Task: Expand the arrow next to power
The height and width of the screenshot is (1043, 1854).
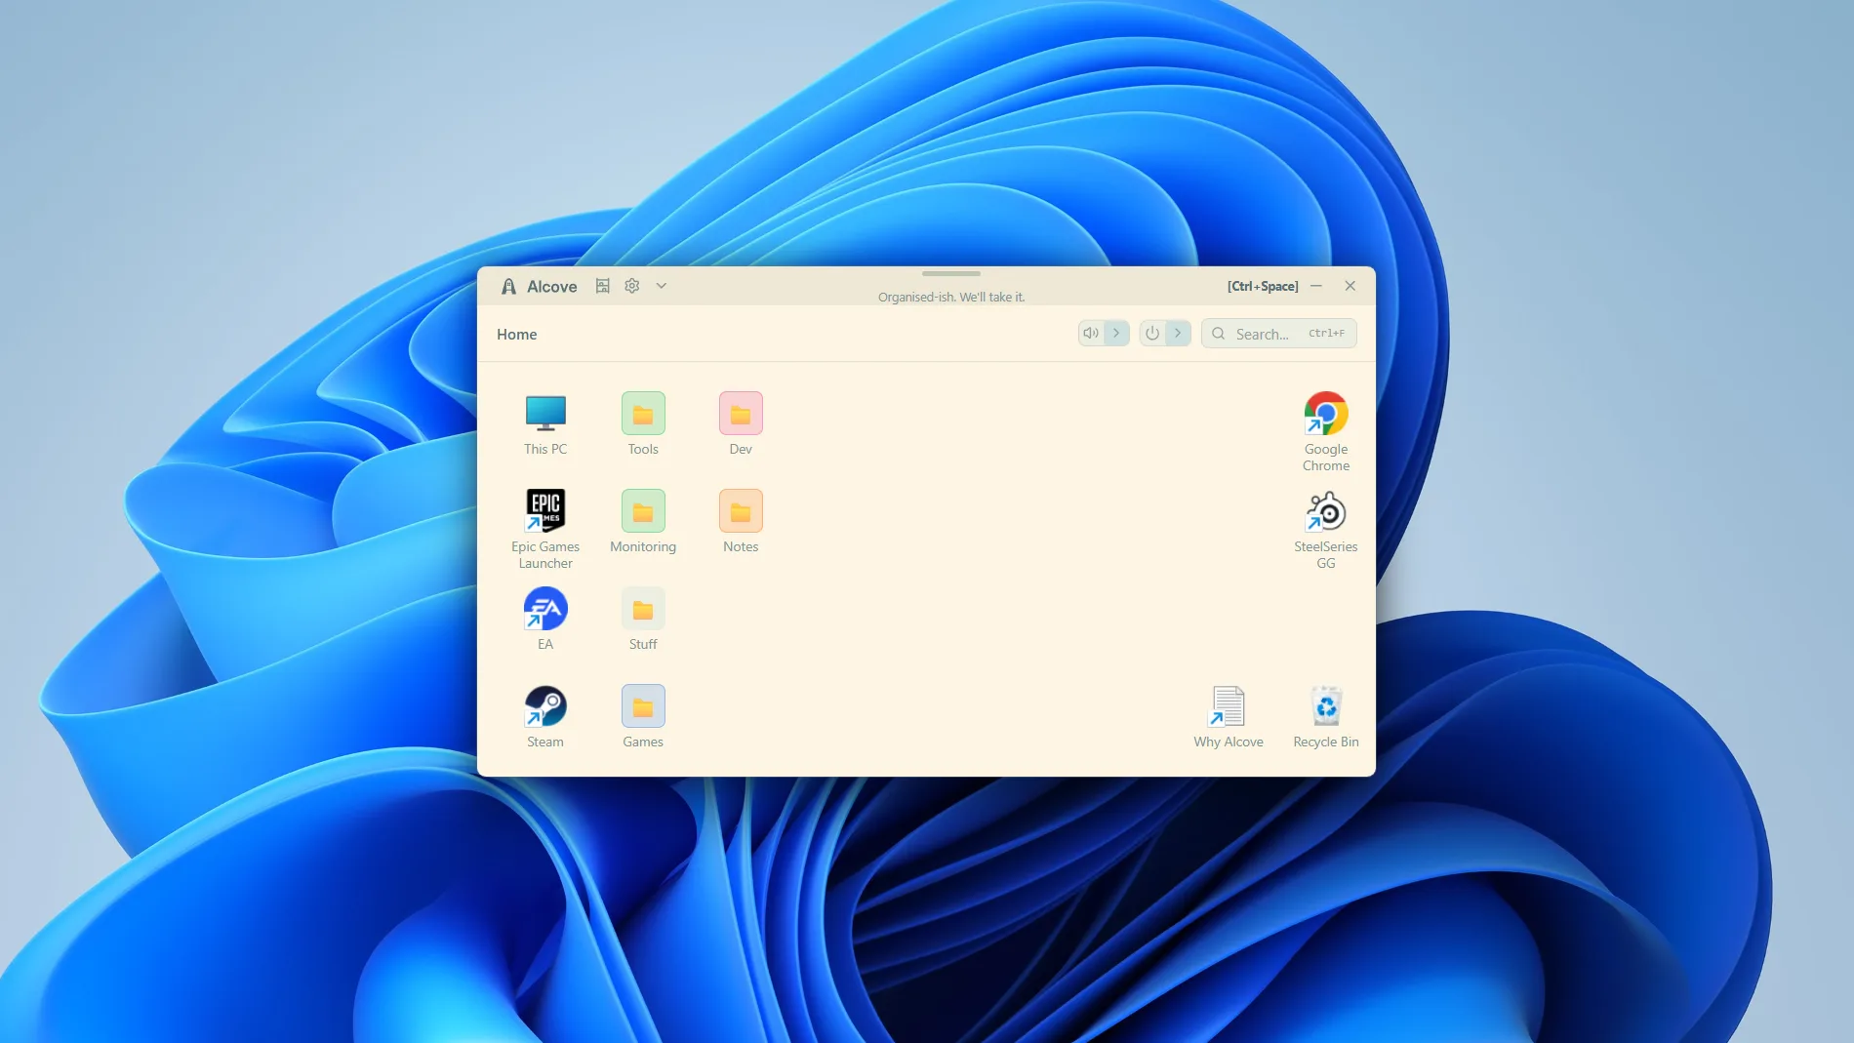Action: tap(1178, 333)
